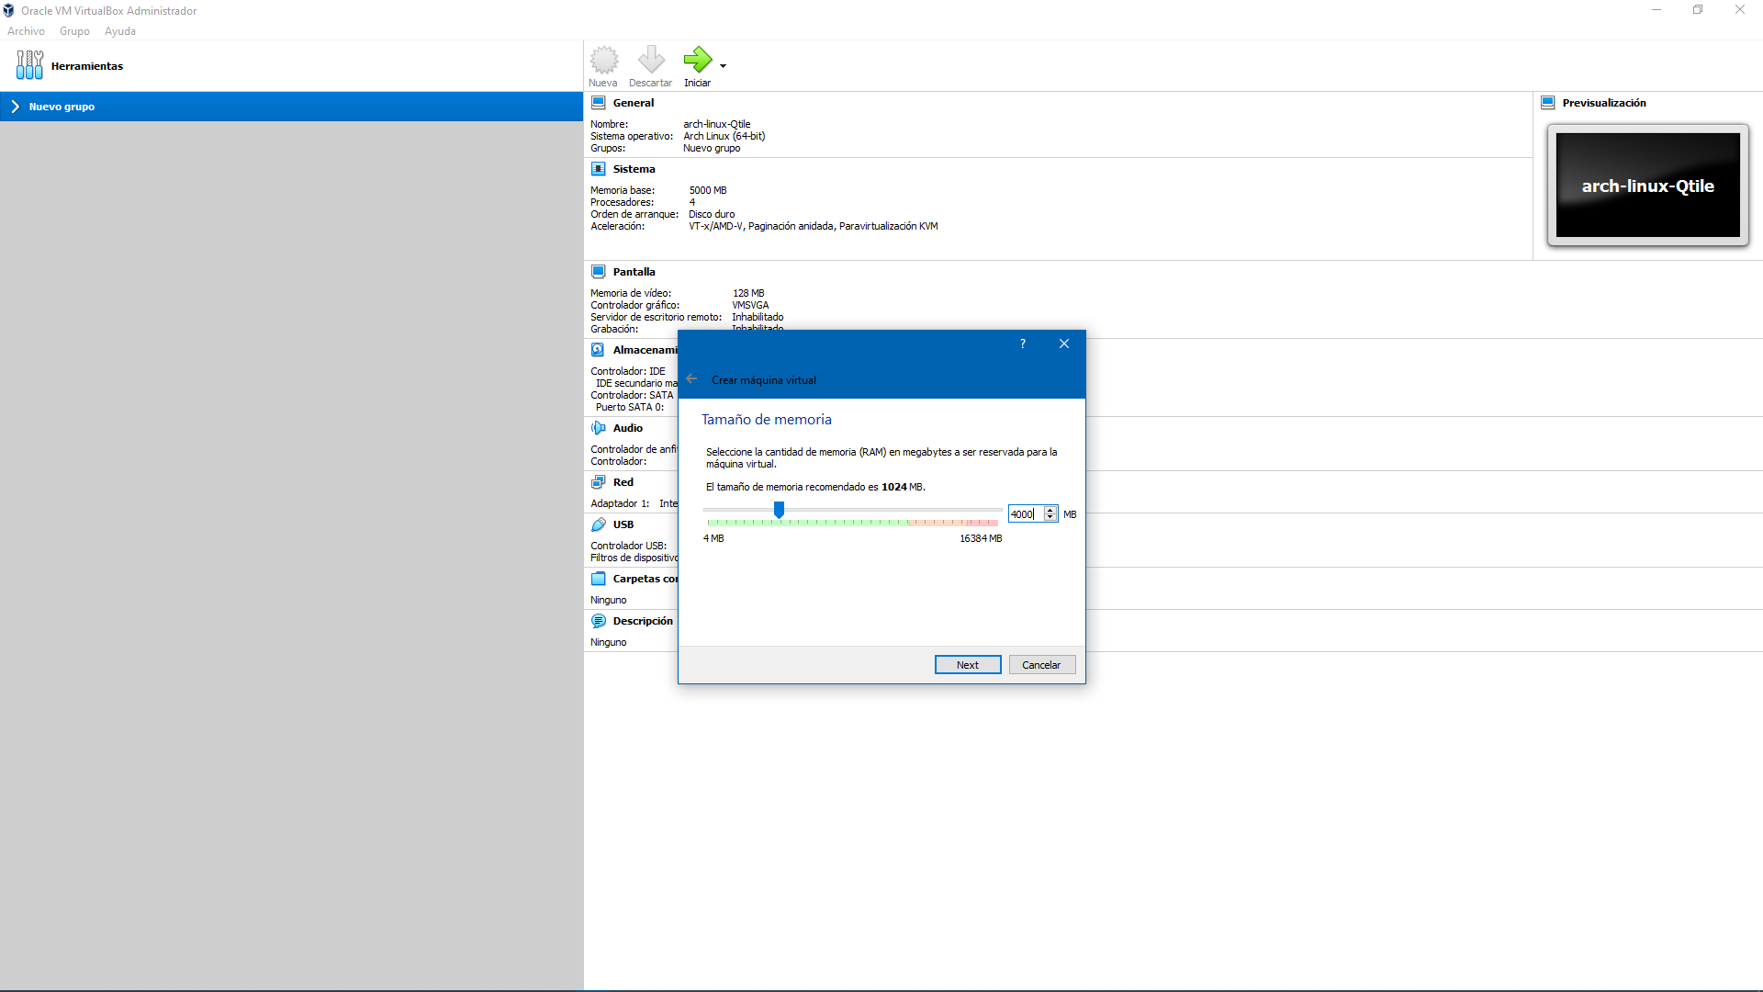The width and height of the screenshot is (1763, 992).
Task: Open the USB section icon
Action: pos(598,524)
